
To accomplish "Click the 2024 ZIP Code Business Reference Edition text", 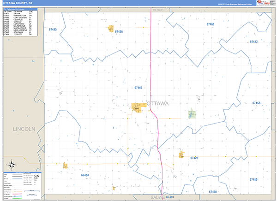I will (235, 4).
